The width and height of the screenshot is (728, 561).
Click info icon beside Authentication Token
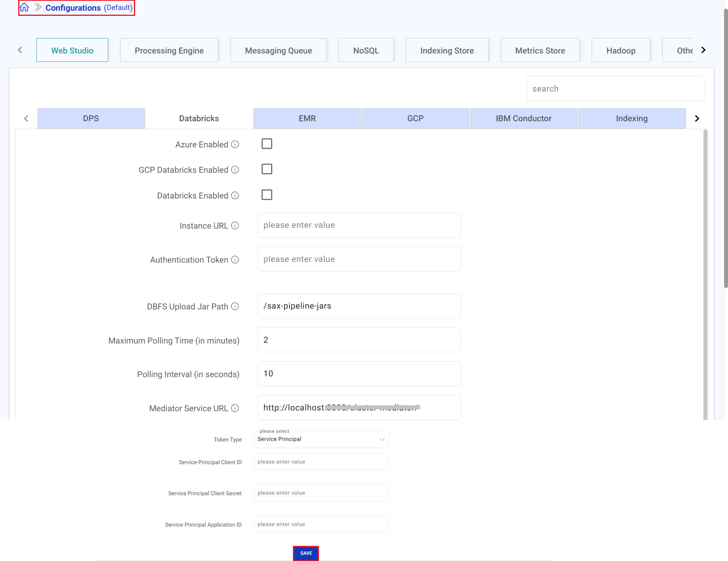point(235,260)
